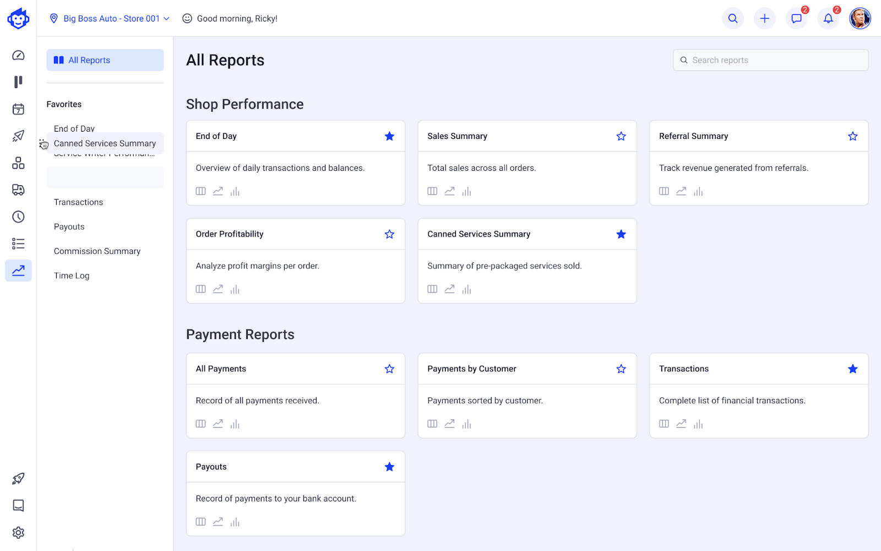Click table view icon on End of Day card
Screen dimensions: 881x551
(201, 191)
